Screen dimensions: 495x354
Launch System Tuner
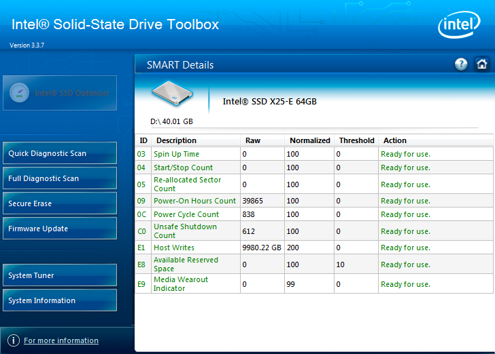point(60,275)
